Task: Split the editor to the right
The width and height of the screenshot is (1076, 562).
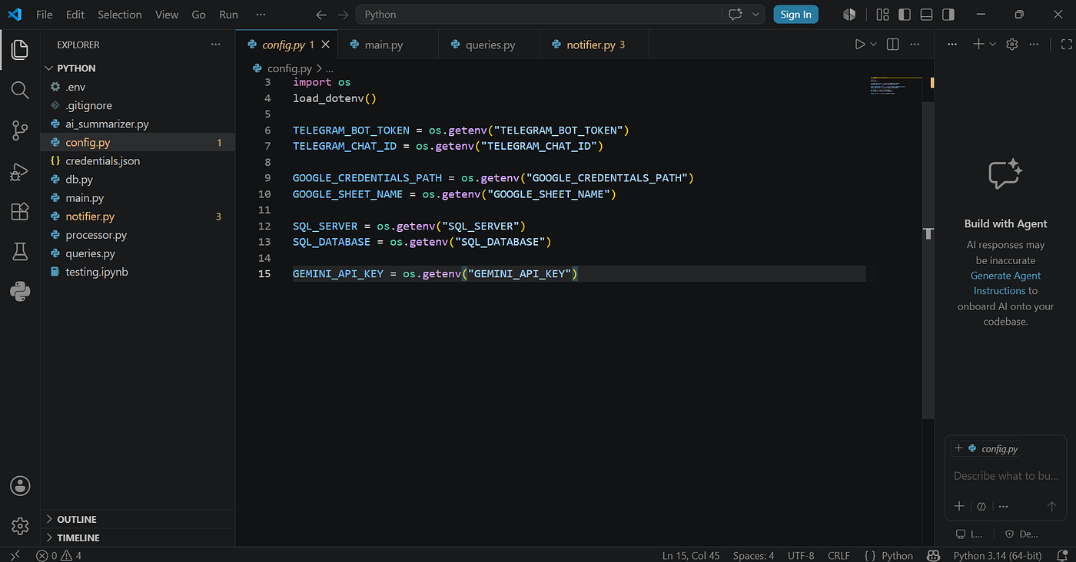Action: pos(892,45)
